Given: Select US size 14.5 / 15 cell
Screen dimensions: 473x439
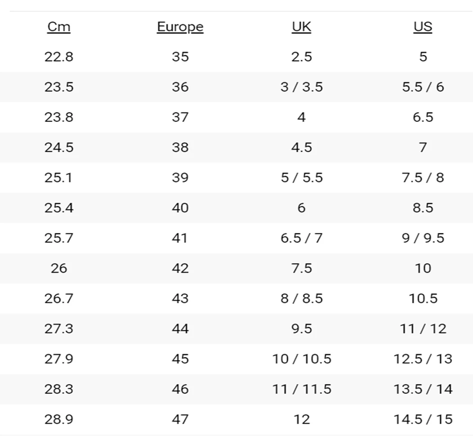Looking at the screenshot, I should click(x=423, y=419).
